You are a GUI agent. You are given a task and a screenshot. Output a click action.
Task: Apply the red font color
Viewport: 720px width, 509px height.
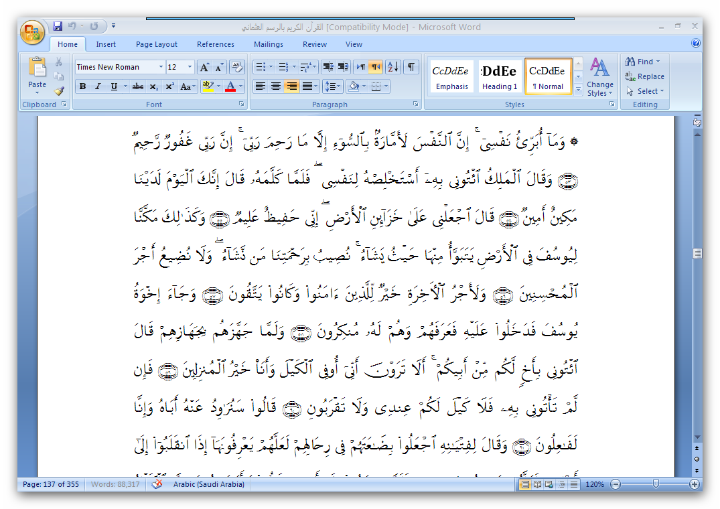click(x=230, y=86)
